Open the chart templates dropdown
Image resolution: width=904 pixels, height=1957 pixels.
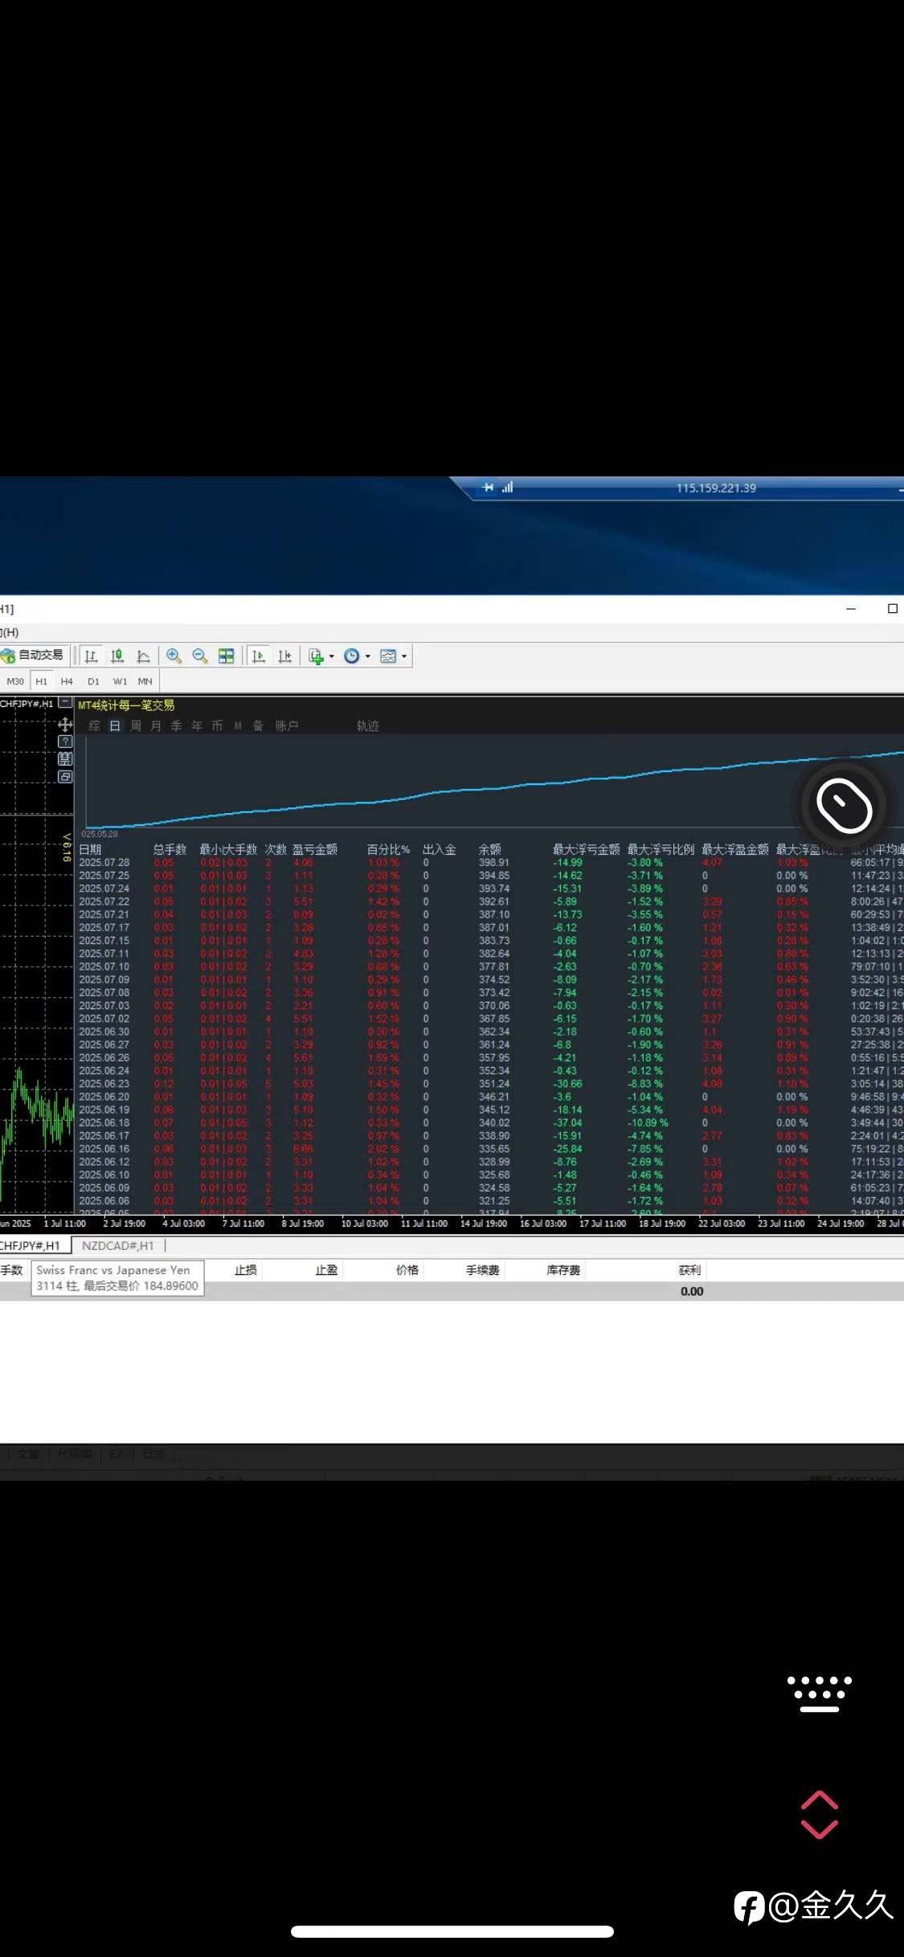point(393,656)
